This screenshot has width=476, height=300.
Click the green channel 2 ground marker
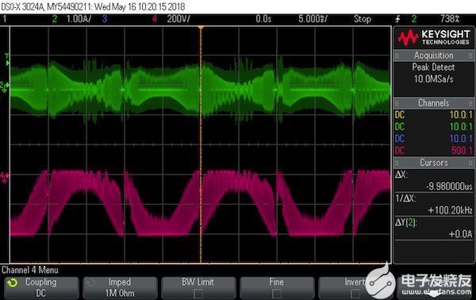point(5,87)
